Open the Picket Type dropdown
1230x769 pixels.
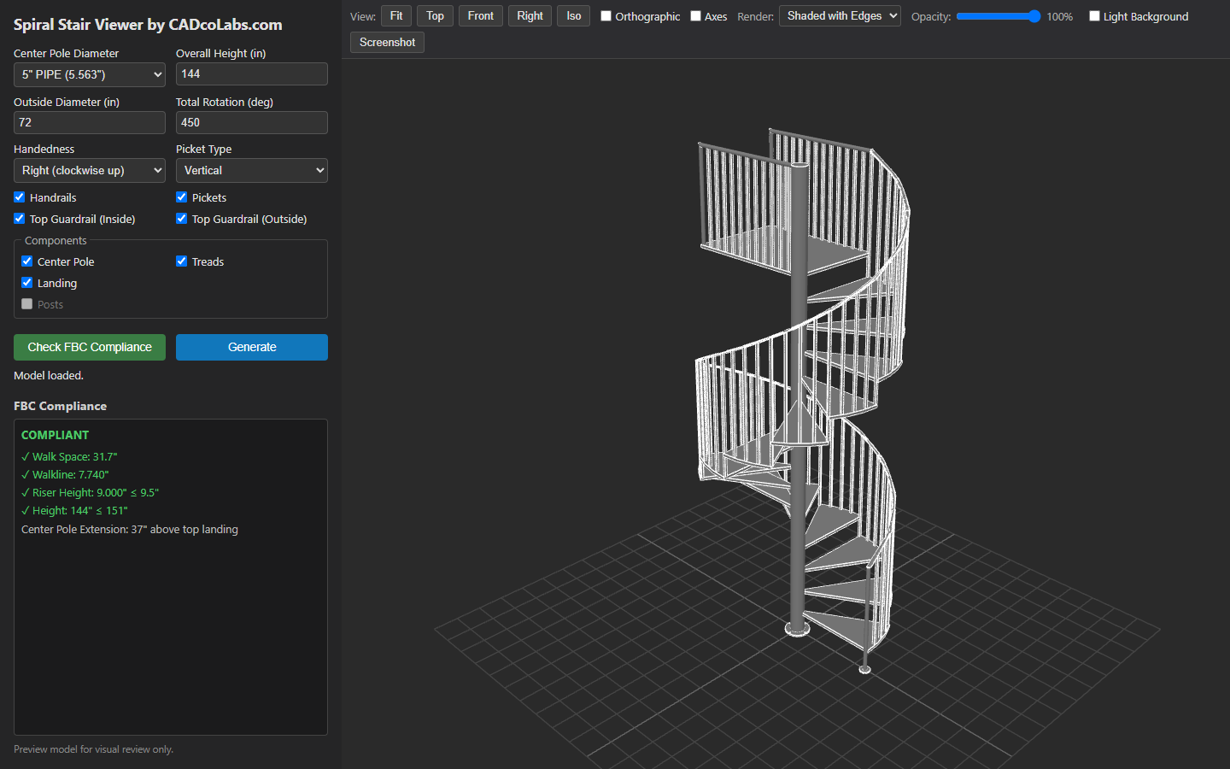click(x=252, y=170)
